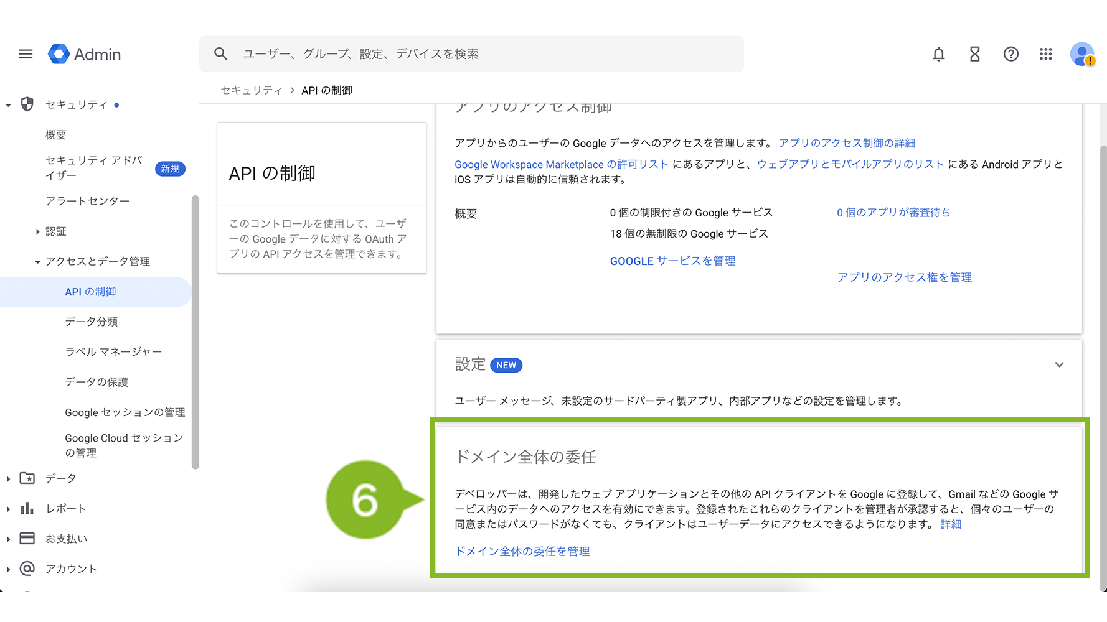Open the main hamburger menu
The height and width of the screenshot is (622, 1107).
tap(26, 54)
